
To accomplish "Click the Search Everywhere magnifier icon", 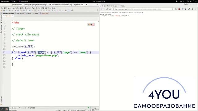I will pyautogui.click(x=98, y=10).
